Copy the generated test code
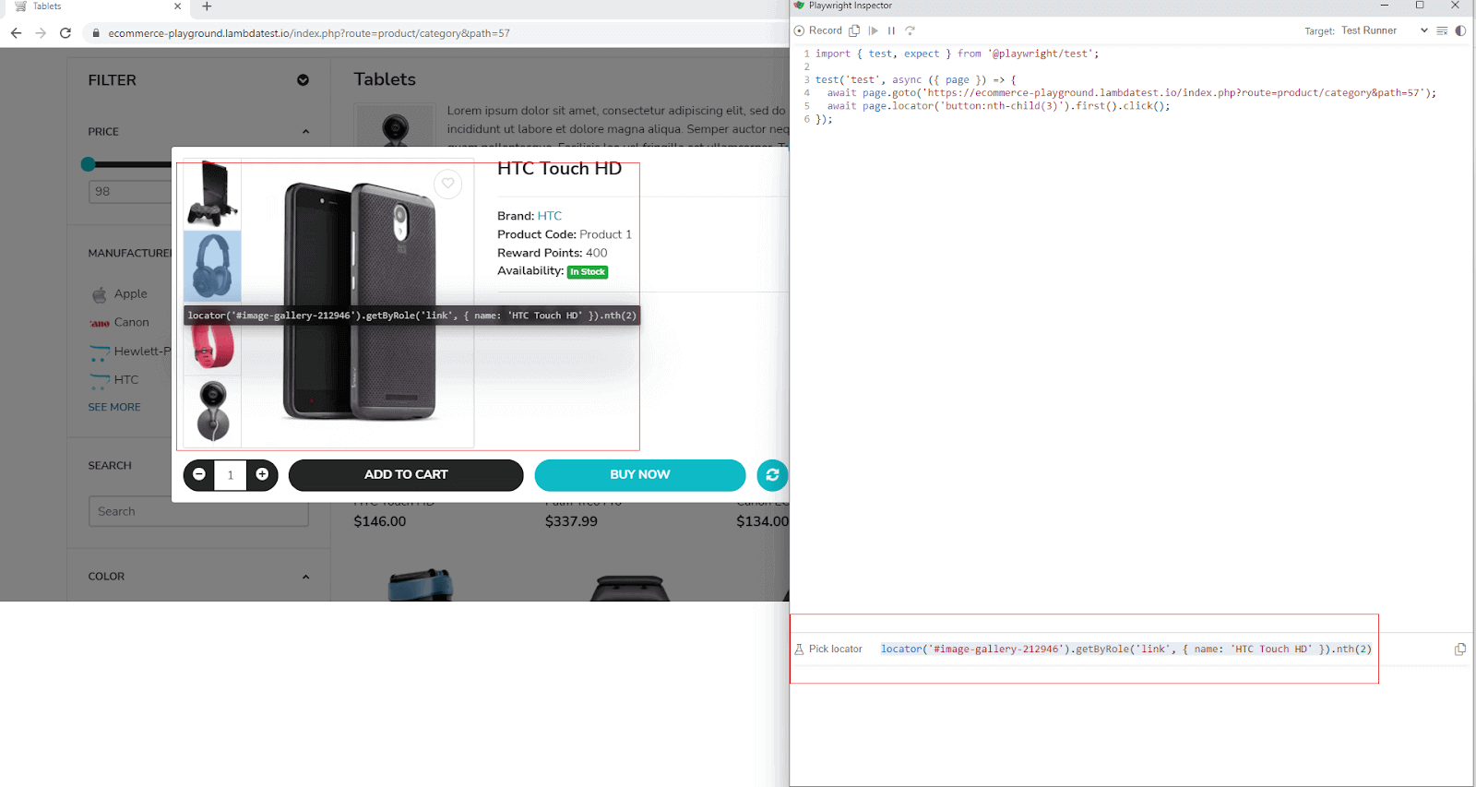The height and width of the screenshot is (787, 1476). click(854, 30)
